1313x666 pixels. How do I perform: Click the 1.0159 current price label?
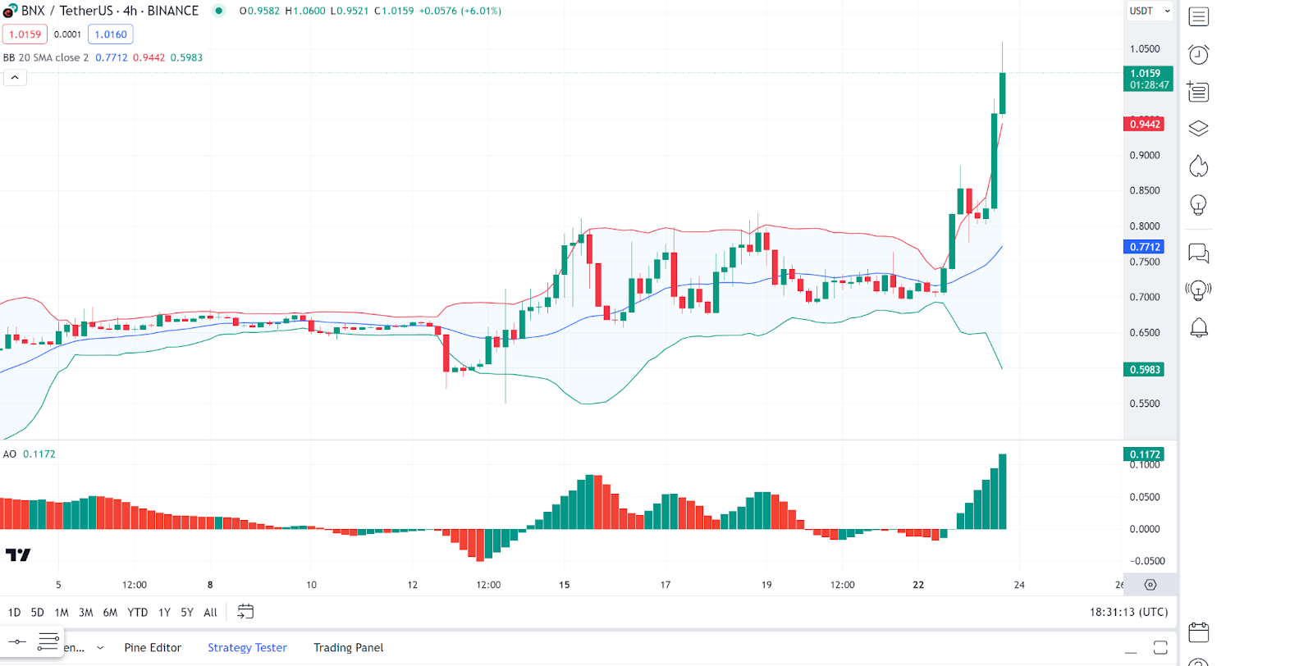click(x=1148, y=79)
